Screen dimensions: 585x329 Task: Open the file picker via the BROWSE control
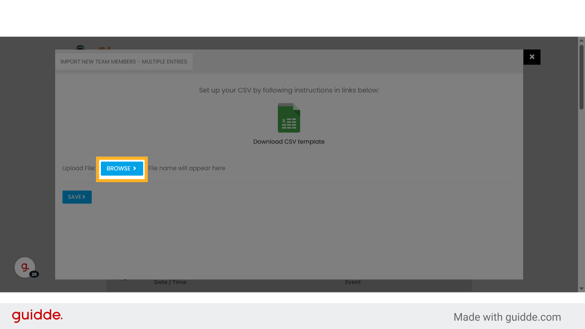pyautogui.click(x=122, y=168)
